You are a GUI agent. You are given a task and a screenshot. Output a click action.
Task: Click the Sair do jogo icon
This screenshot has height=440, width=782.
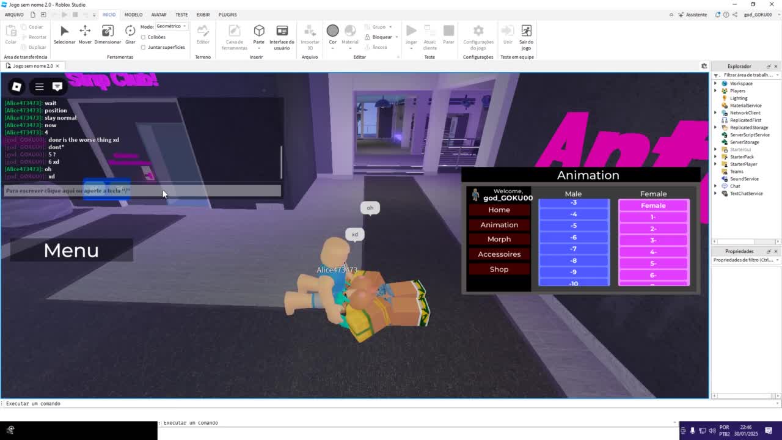pyautogui.click(x=526, y=34)
